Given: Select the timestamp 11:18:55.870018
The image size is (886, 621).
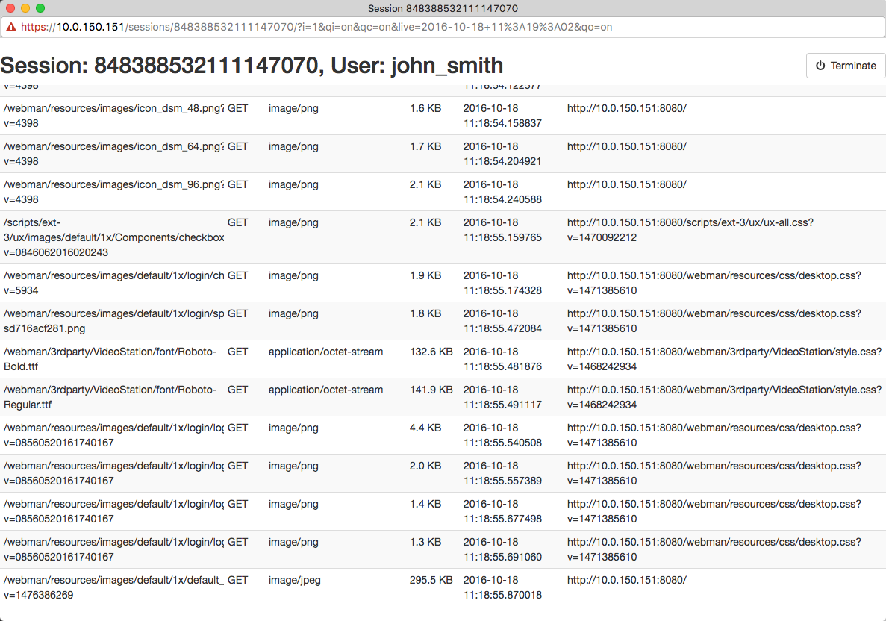Looking at the screenshot, I should pyautogui.click(x=503, y=595).
